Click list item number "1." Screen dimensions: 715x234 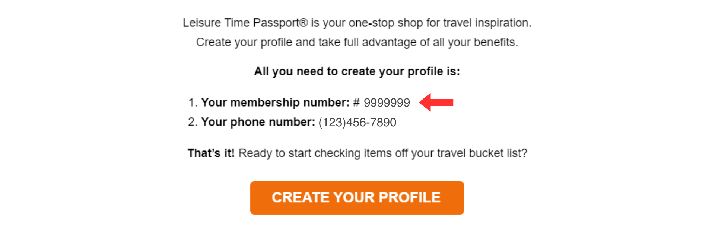193,103
